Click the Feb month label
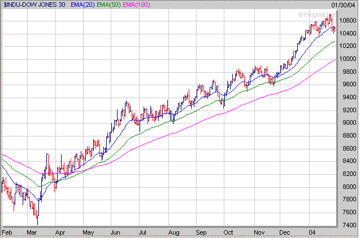The height and width of the screenshot is (238, 360). [x=7, y=232]
